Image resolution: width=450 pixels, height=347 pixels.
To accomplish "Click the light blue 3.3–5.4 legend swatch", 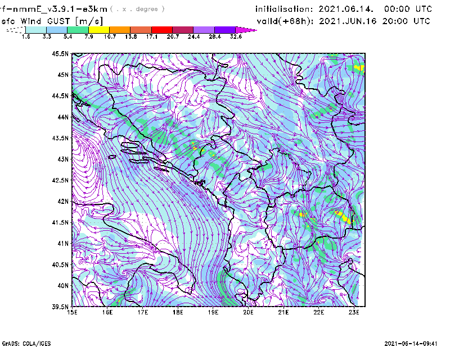I will pyautogui.click(x=57, y=30).
